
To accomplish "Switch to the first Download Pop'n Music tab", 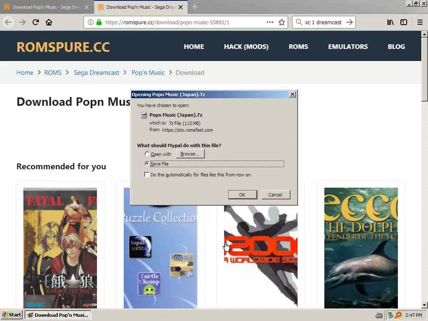I will coord(46,7).
